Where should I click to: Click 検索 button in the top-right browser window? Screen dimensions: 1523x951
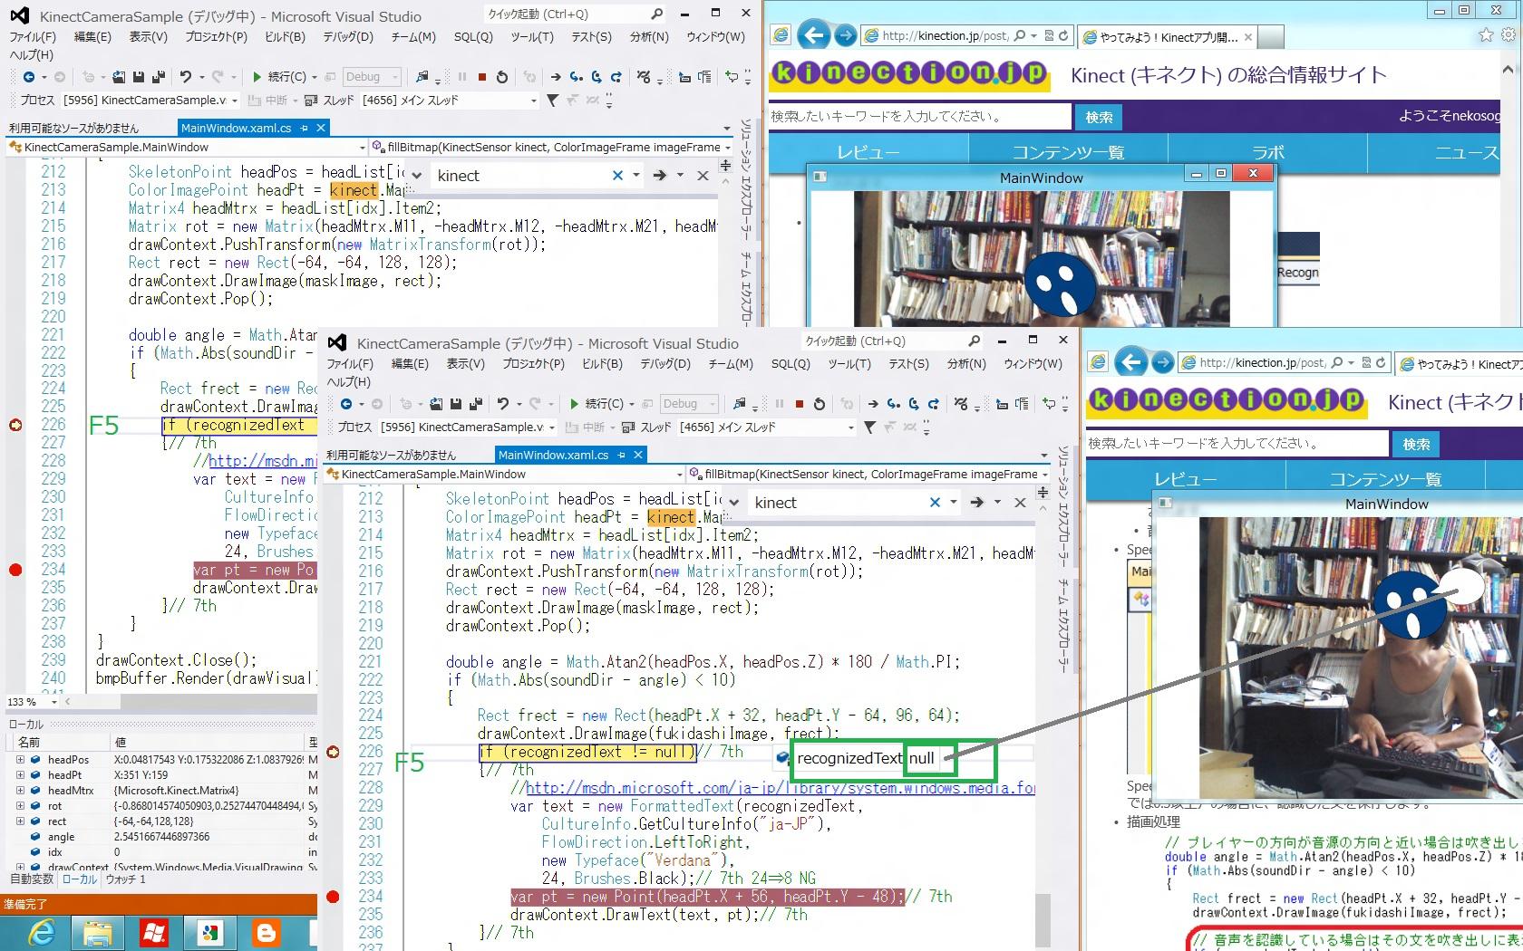click(x=1099, y=117)
